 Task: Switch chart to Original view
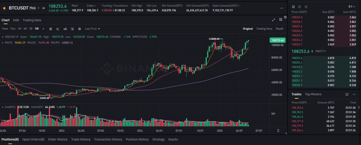(248, 29)
